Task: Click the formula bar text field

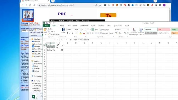Action: 125,40
